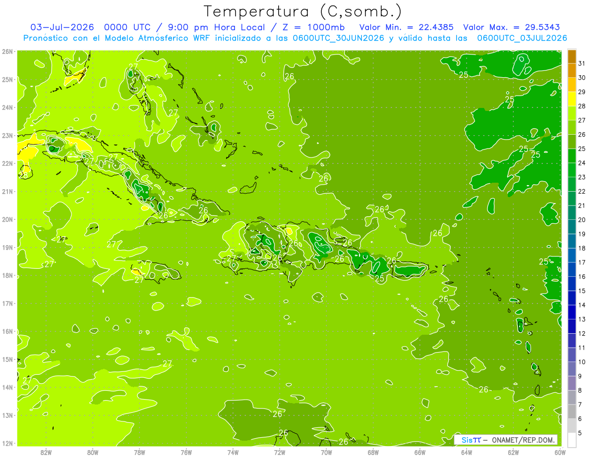Click the yellow swatch between 28 and 29

click(x=572, y=99)
